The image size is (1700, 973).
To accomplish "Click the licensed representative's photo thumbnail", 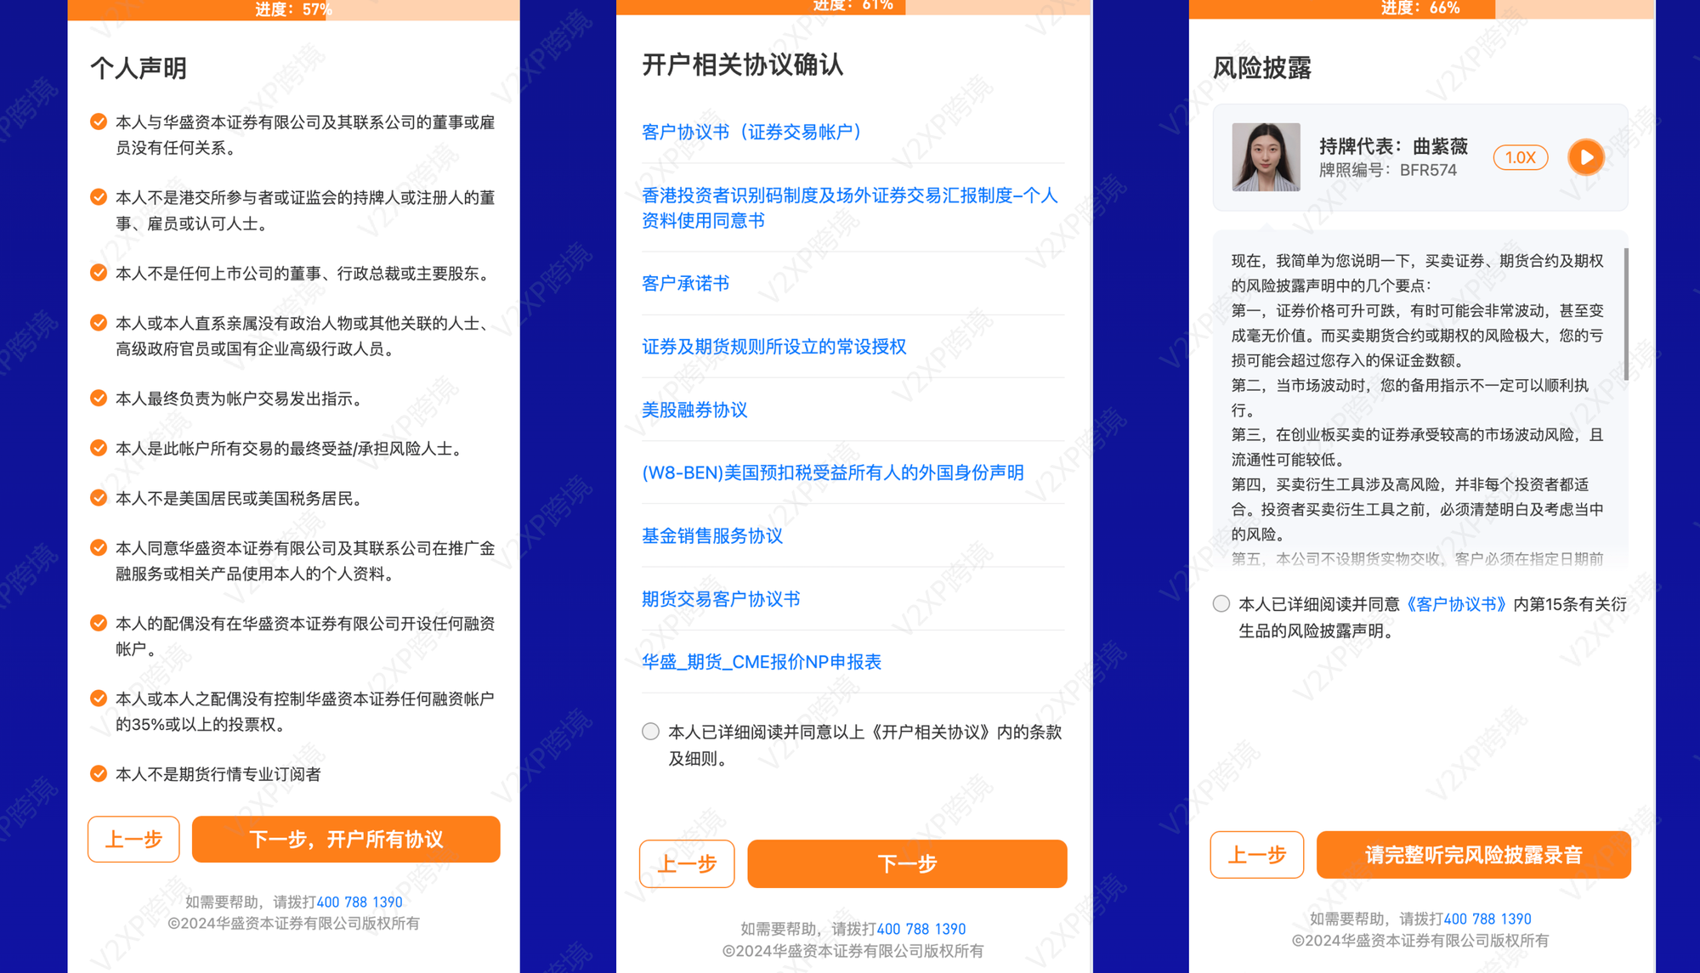I will [x=1266, y=157].
